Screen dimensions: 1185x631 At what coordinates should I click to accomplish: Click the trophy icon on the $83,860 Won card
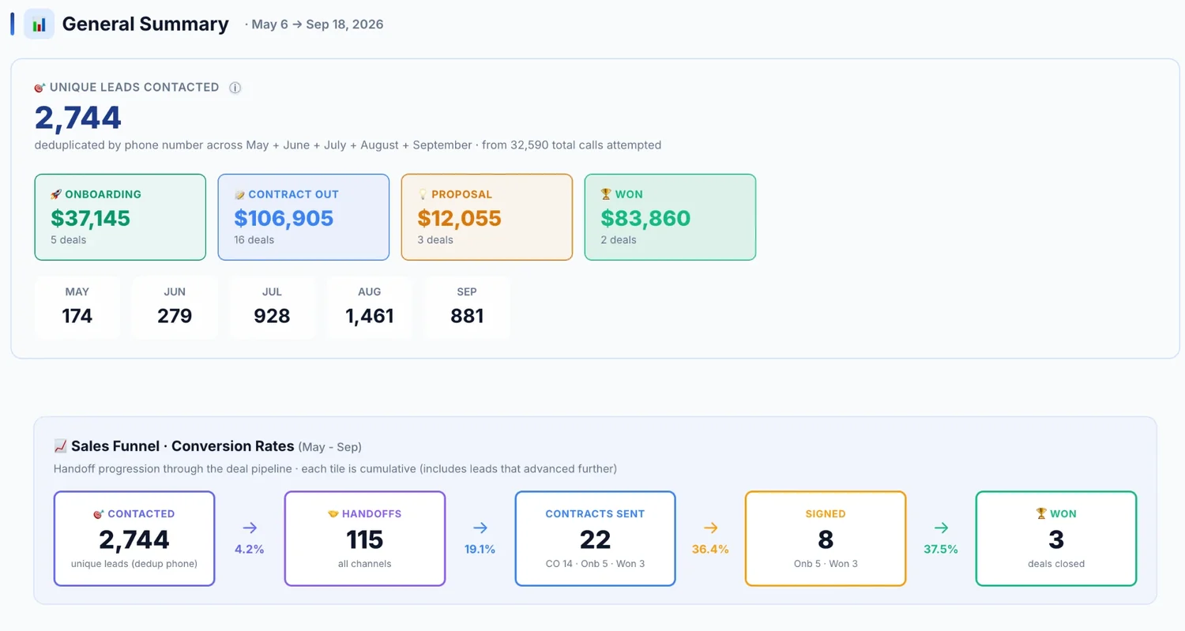click(x=606, y=194)
